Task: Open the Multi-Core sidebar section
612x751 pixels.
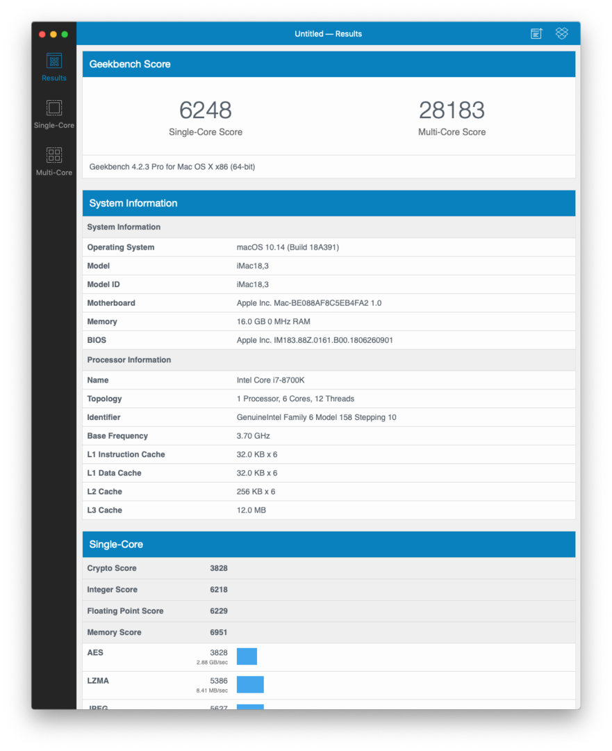Action: (x=54, y=162)
